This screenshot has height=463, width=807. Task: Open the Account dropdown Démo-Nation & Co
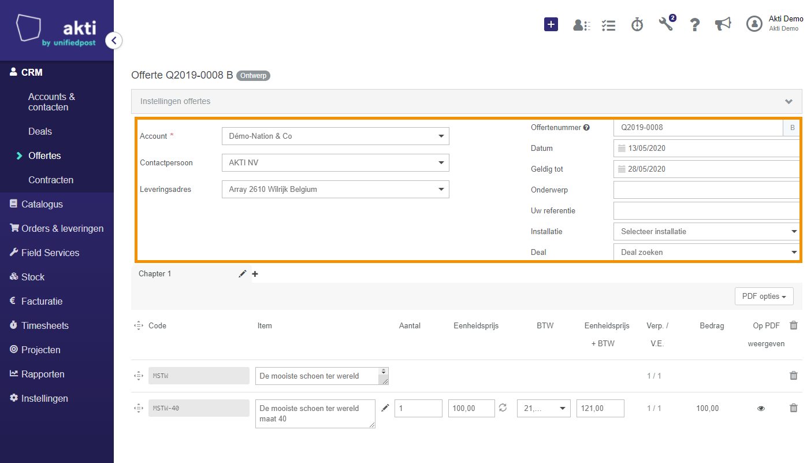336,136
